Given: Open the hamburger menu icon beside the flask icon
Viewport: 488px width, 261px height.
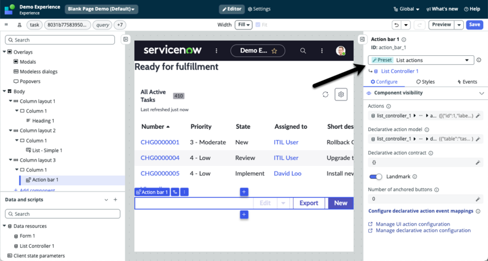Looking at the screenshot, I should [6, 25].
